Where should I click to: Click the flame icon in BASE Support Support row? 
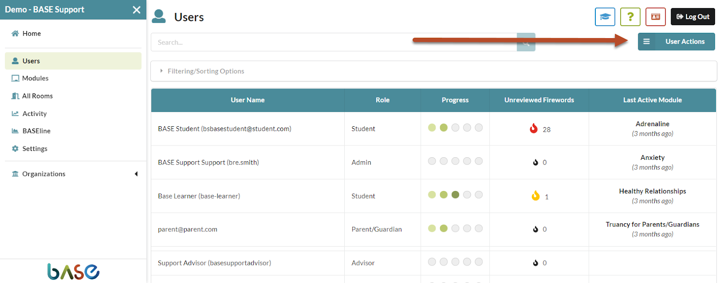pyautogui.click(x=535, y=162)
